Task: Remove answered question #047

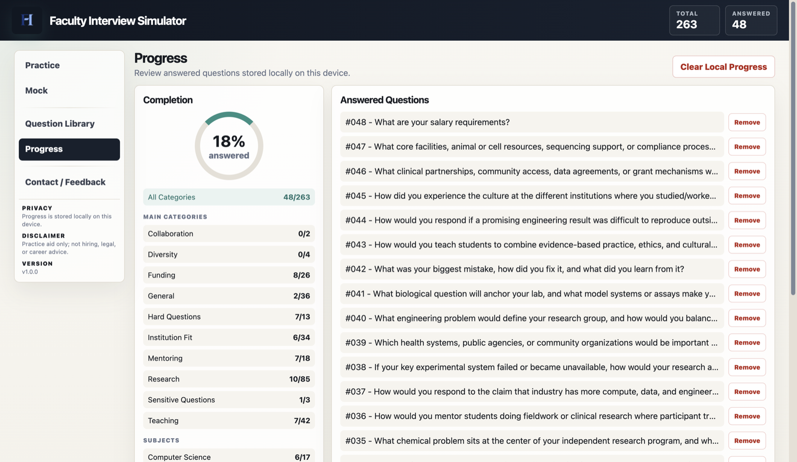Action: click(x=747, y=147)
